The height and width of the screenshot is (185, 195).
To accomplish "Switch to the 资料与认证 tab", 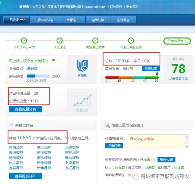I will [x=45, y=20].
